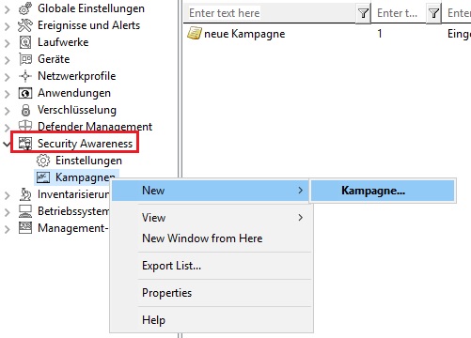The height and width of the screenshot is (338, 471).
Task: Click the neue Kampagne list item icon
Action: pos(195,33)
